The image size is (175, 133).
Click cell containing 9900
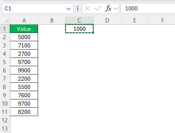point(24,70)
